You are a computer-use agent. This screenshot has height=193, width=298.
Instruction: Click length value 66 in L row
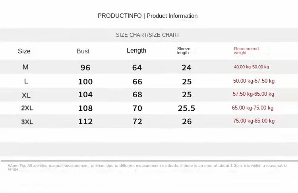point(137,81)
